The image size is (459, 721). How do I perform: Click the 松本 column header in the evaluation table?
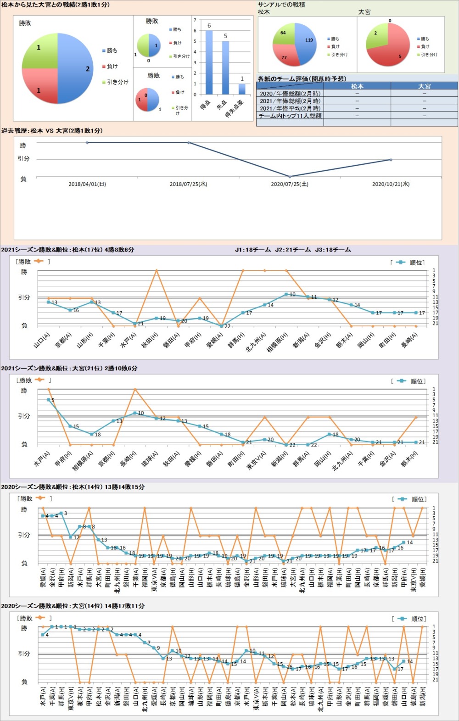tap(357, 86)
